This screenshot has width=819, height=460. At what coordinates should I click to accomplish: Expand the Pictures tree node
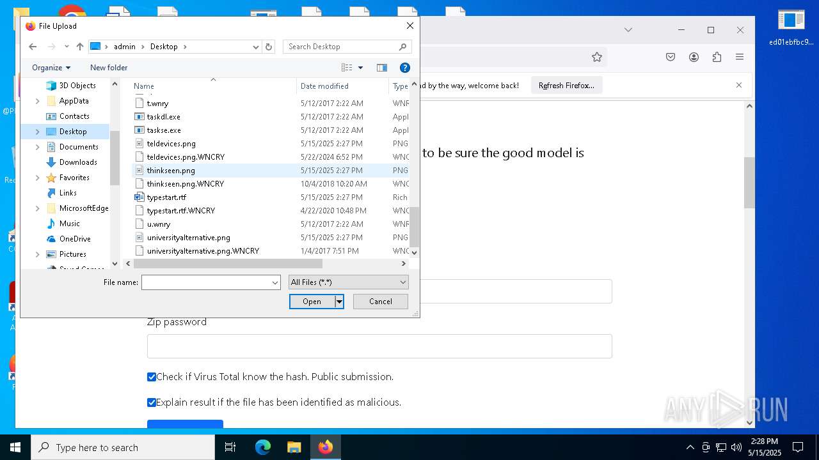click(x=37, y=254)
